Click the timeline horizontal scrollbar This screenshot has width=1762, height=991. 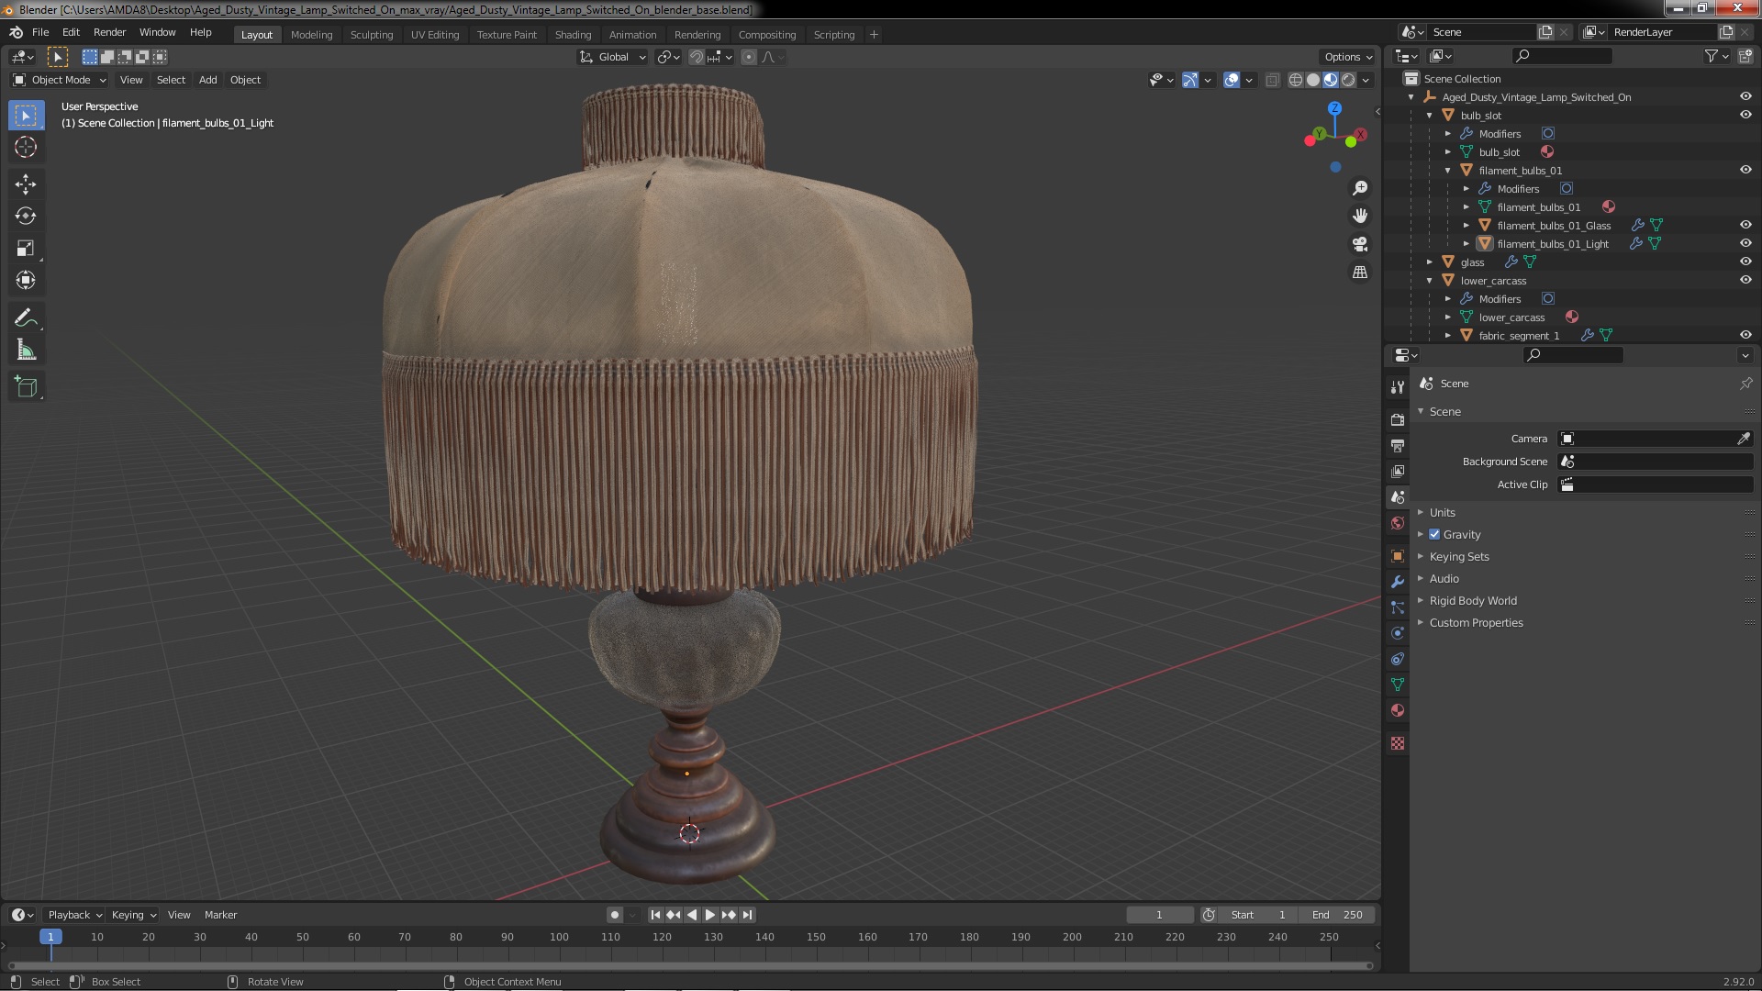pyautogui.click(x=689, y=965)
